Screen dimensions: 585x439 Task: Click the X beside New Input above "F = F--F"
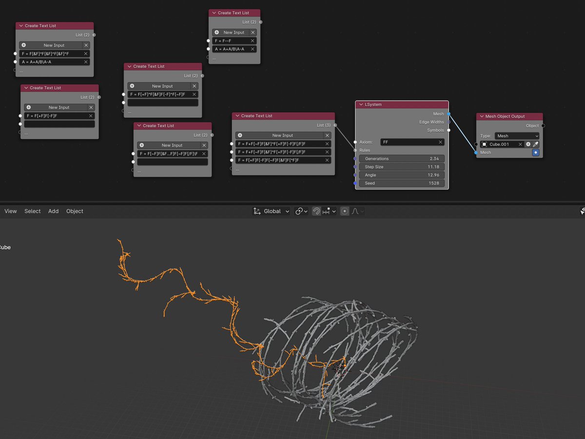[x=253, y=33]
